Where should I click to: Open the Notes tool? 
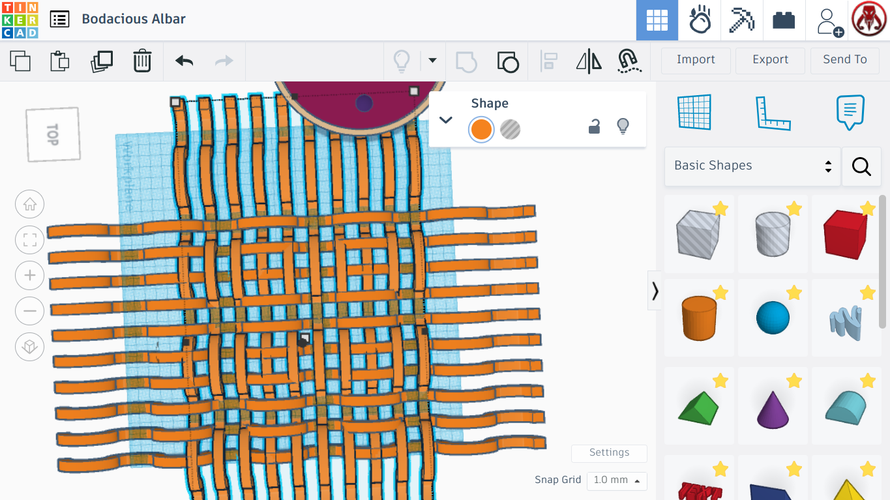click(850, 112)
